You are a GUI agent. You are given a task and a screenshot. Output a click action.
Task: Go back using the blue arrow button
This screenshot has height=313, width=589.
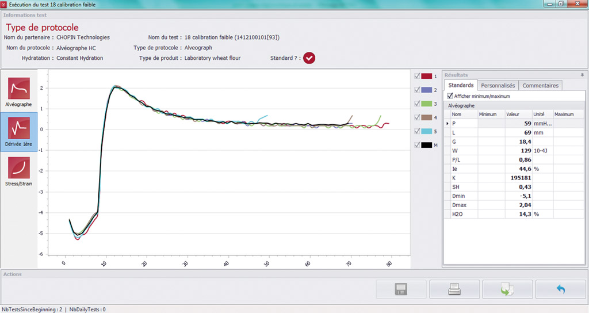pos(560,289)
